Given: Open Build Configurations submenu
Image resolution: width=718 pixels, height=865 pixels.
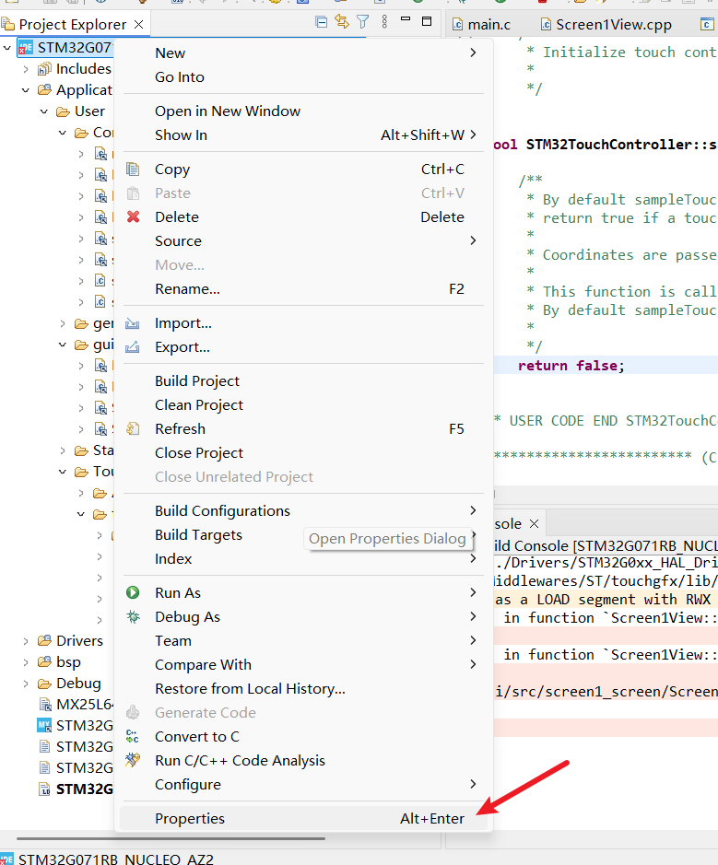Looking at the screenshot, I should (x=303, y=511).
